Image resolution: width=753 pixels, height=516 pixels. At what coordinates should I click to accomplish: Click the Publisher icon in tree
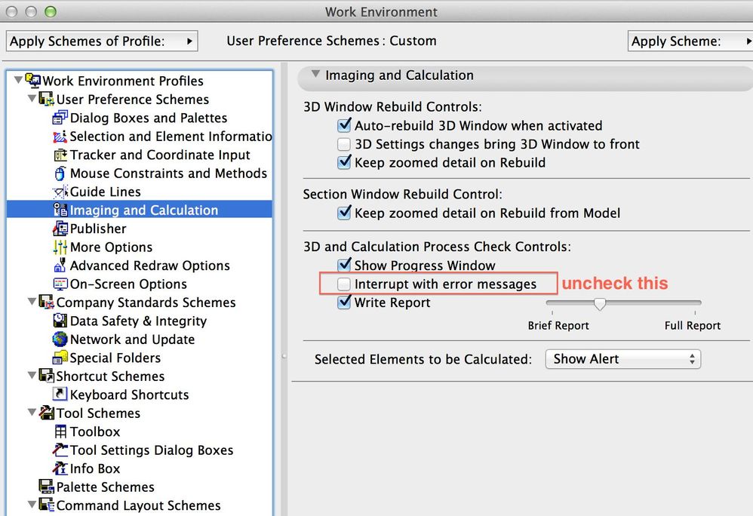click(x=60, y=229)
